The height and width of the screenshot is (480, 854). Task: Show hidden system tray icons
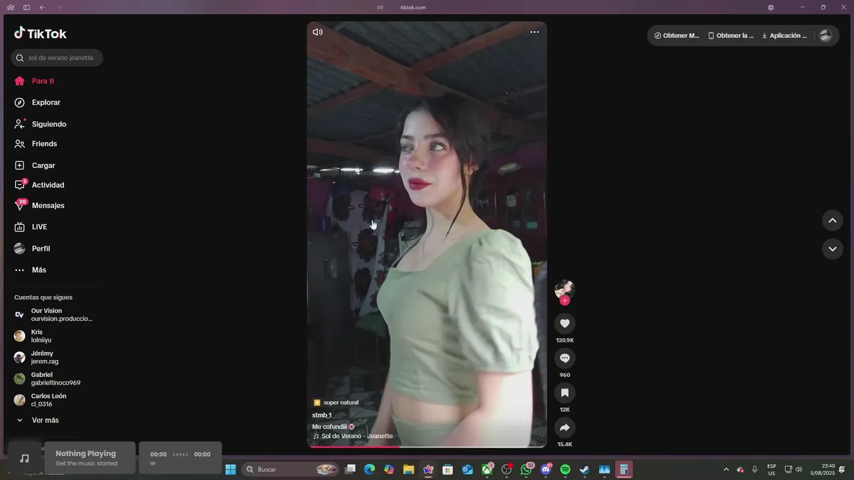[x=726, y=469]
